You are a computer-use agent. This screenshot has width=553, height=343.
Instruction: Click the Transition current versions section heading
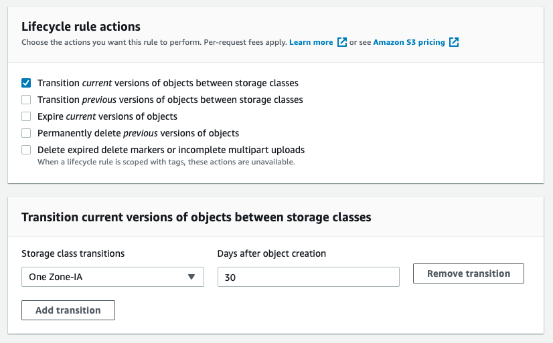click(196, 217)
